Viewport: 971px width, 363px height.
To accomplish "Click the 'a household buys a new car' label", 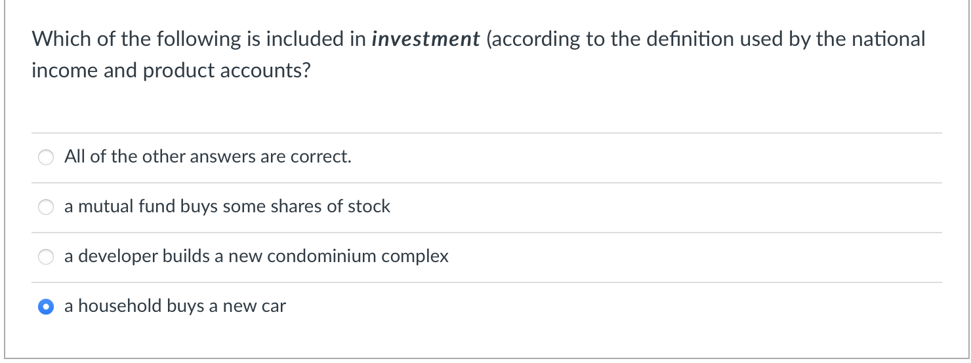I will pyautogui.click(x=175, y=306).
